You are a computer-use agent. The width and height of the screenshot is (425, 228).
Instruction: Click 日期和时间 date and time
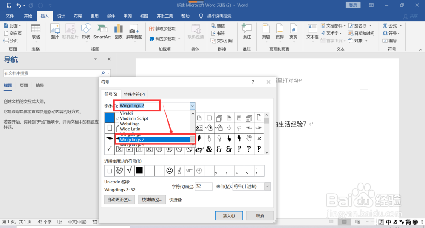click(361, 33)
